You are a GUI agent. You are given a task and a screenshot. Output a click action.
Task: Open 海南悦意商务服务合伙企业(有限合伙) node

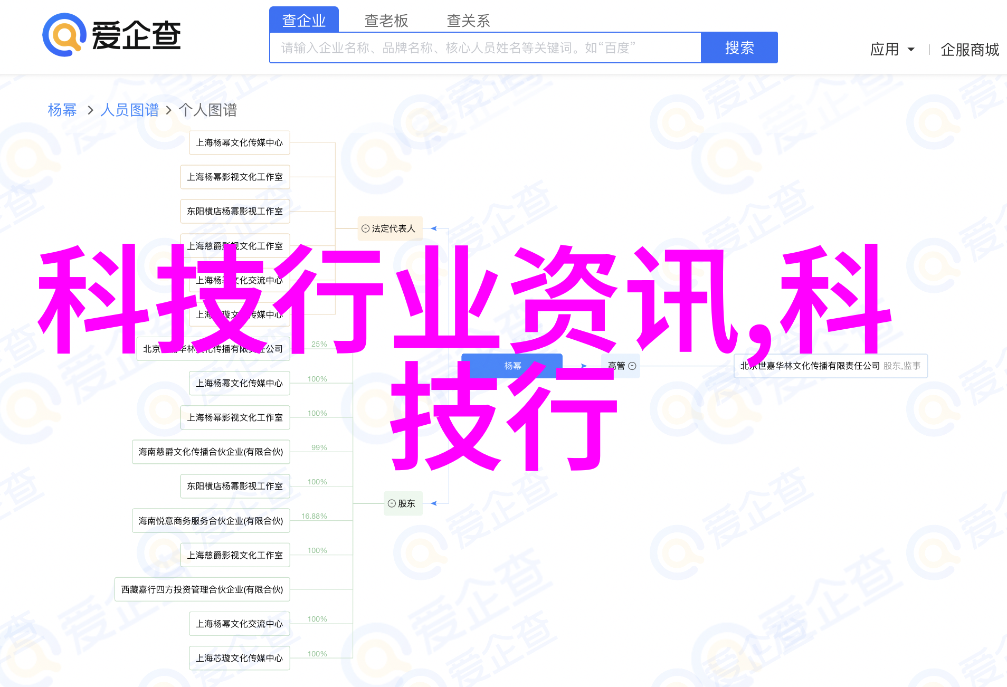click(211, 521)
